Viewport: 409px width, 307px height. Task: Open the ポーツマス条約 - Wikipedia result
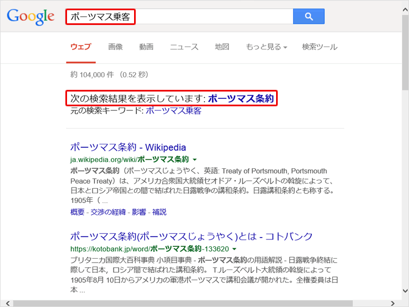[x=128, y=147]
